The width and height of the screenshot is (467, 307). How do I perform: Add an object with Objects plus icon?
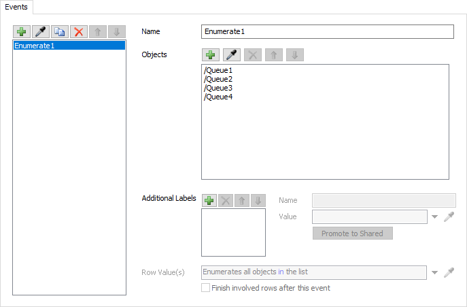211,55
